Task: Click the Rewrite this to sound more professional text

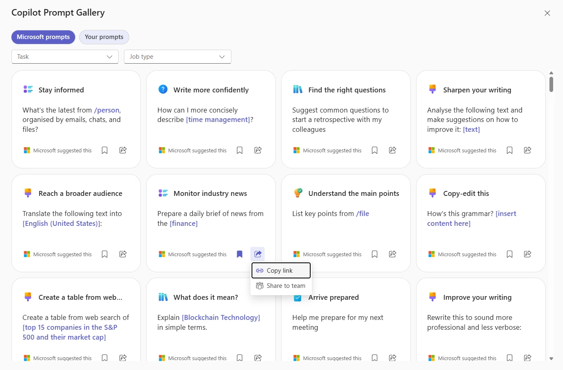Action: click(474, 322)
